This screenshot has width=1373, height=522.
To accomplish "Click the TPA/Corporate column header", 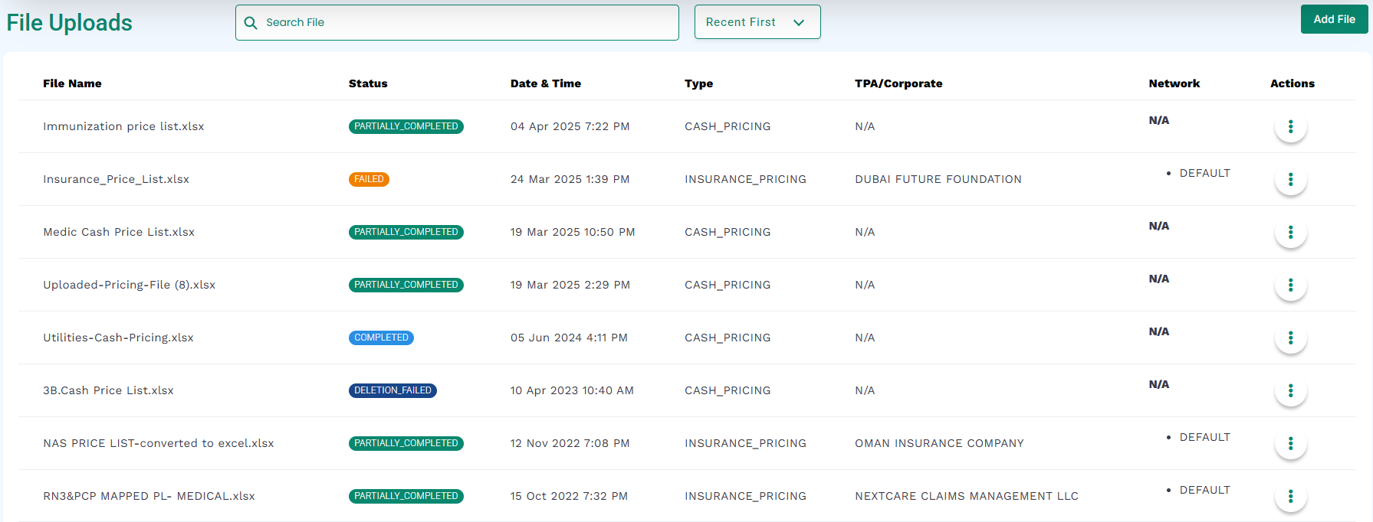I will click(x=898, y=83).
